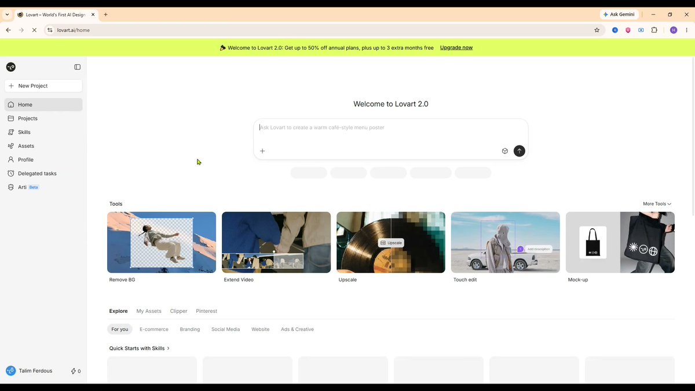Open the Remove BG tool thumbnail
The image size is (695, 391).
click(162, 242)
